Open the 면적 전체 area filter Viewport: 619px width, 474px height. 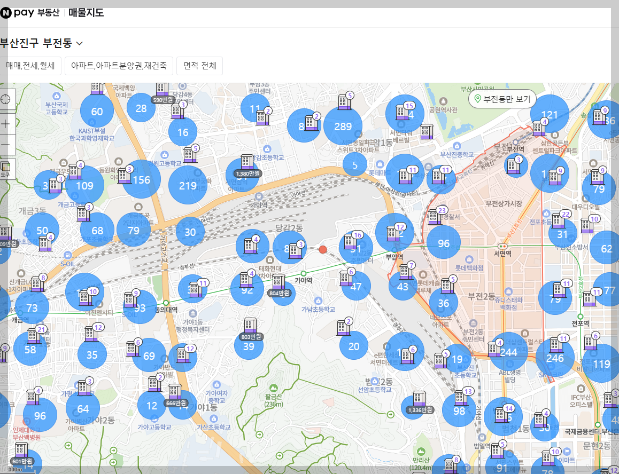pos(200,66)
